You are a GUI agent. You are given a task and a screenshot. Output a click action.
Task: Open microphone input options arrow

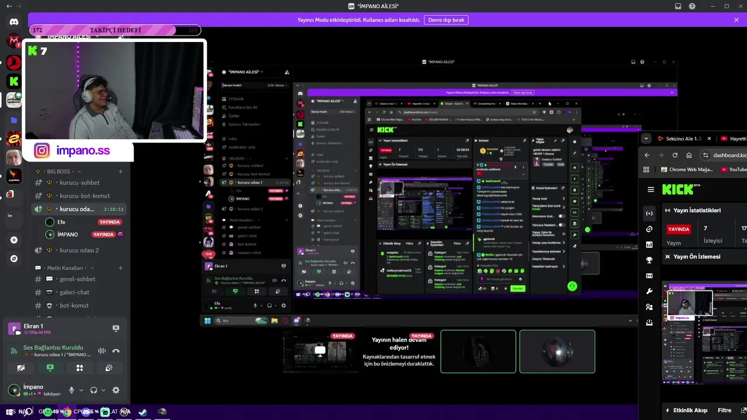point(81,390)
